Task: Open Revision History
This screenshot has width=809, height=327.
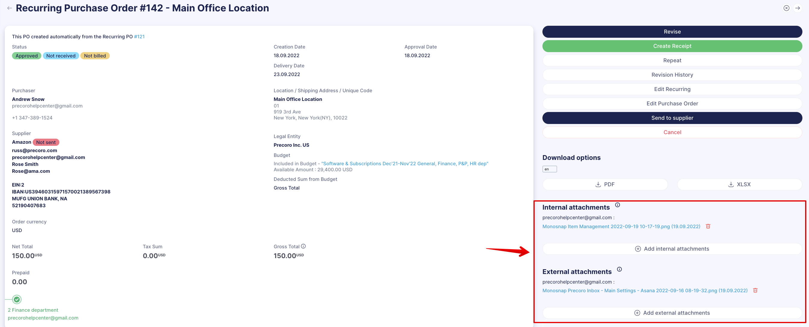Action: (x=672, y=75)
